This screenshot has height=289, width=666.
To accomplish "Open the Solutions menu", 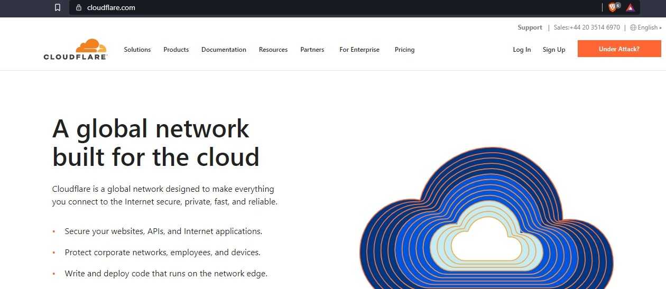I will point(137,50).
